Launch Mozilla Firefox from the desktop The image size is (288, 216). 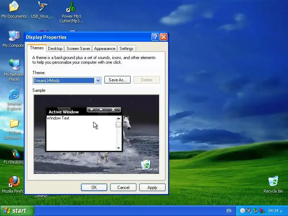pyautogui.click(x=13, y=184)
